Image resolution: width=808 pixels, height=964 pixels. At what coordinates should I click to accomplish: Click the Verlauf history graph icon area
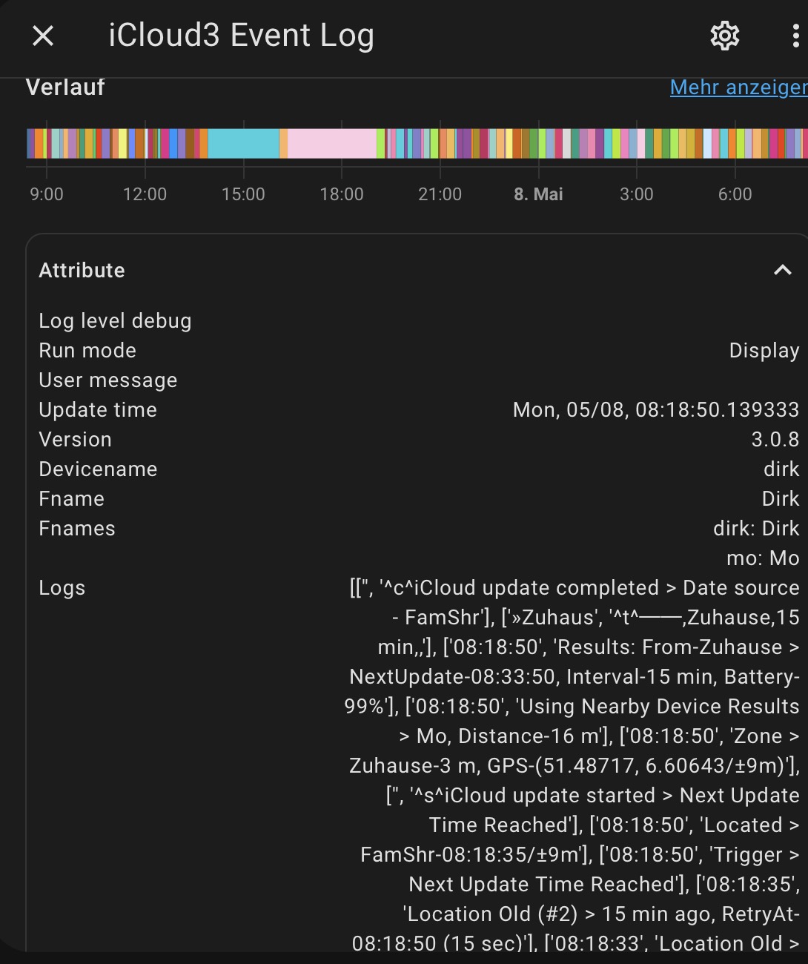tap(67, 88)
